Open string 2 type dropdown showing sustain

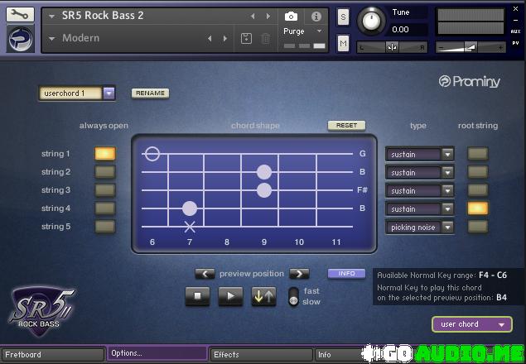[420, 173]
